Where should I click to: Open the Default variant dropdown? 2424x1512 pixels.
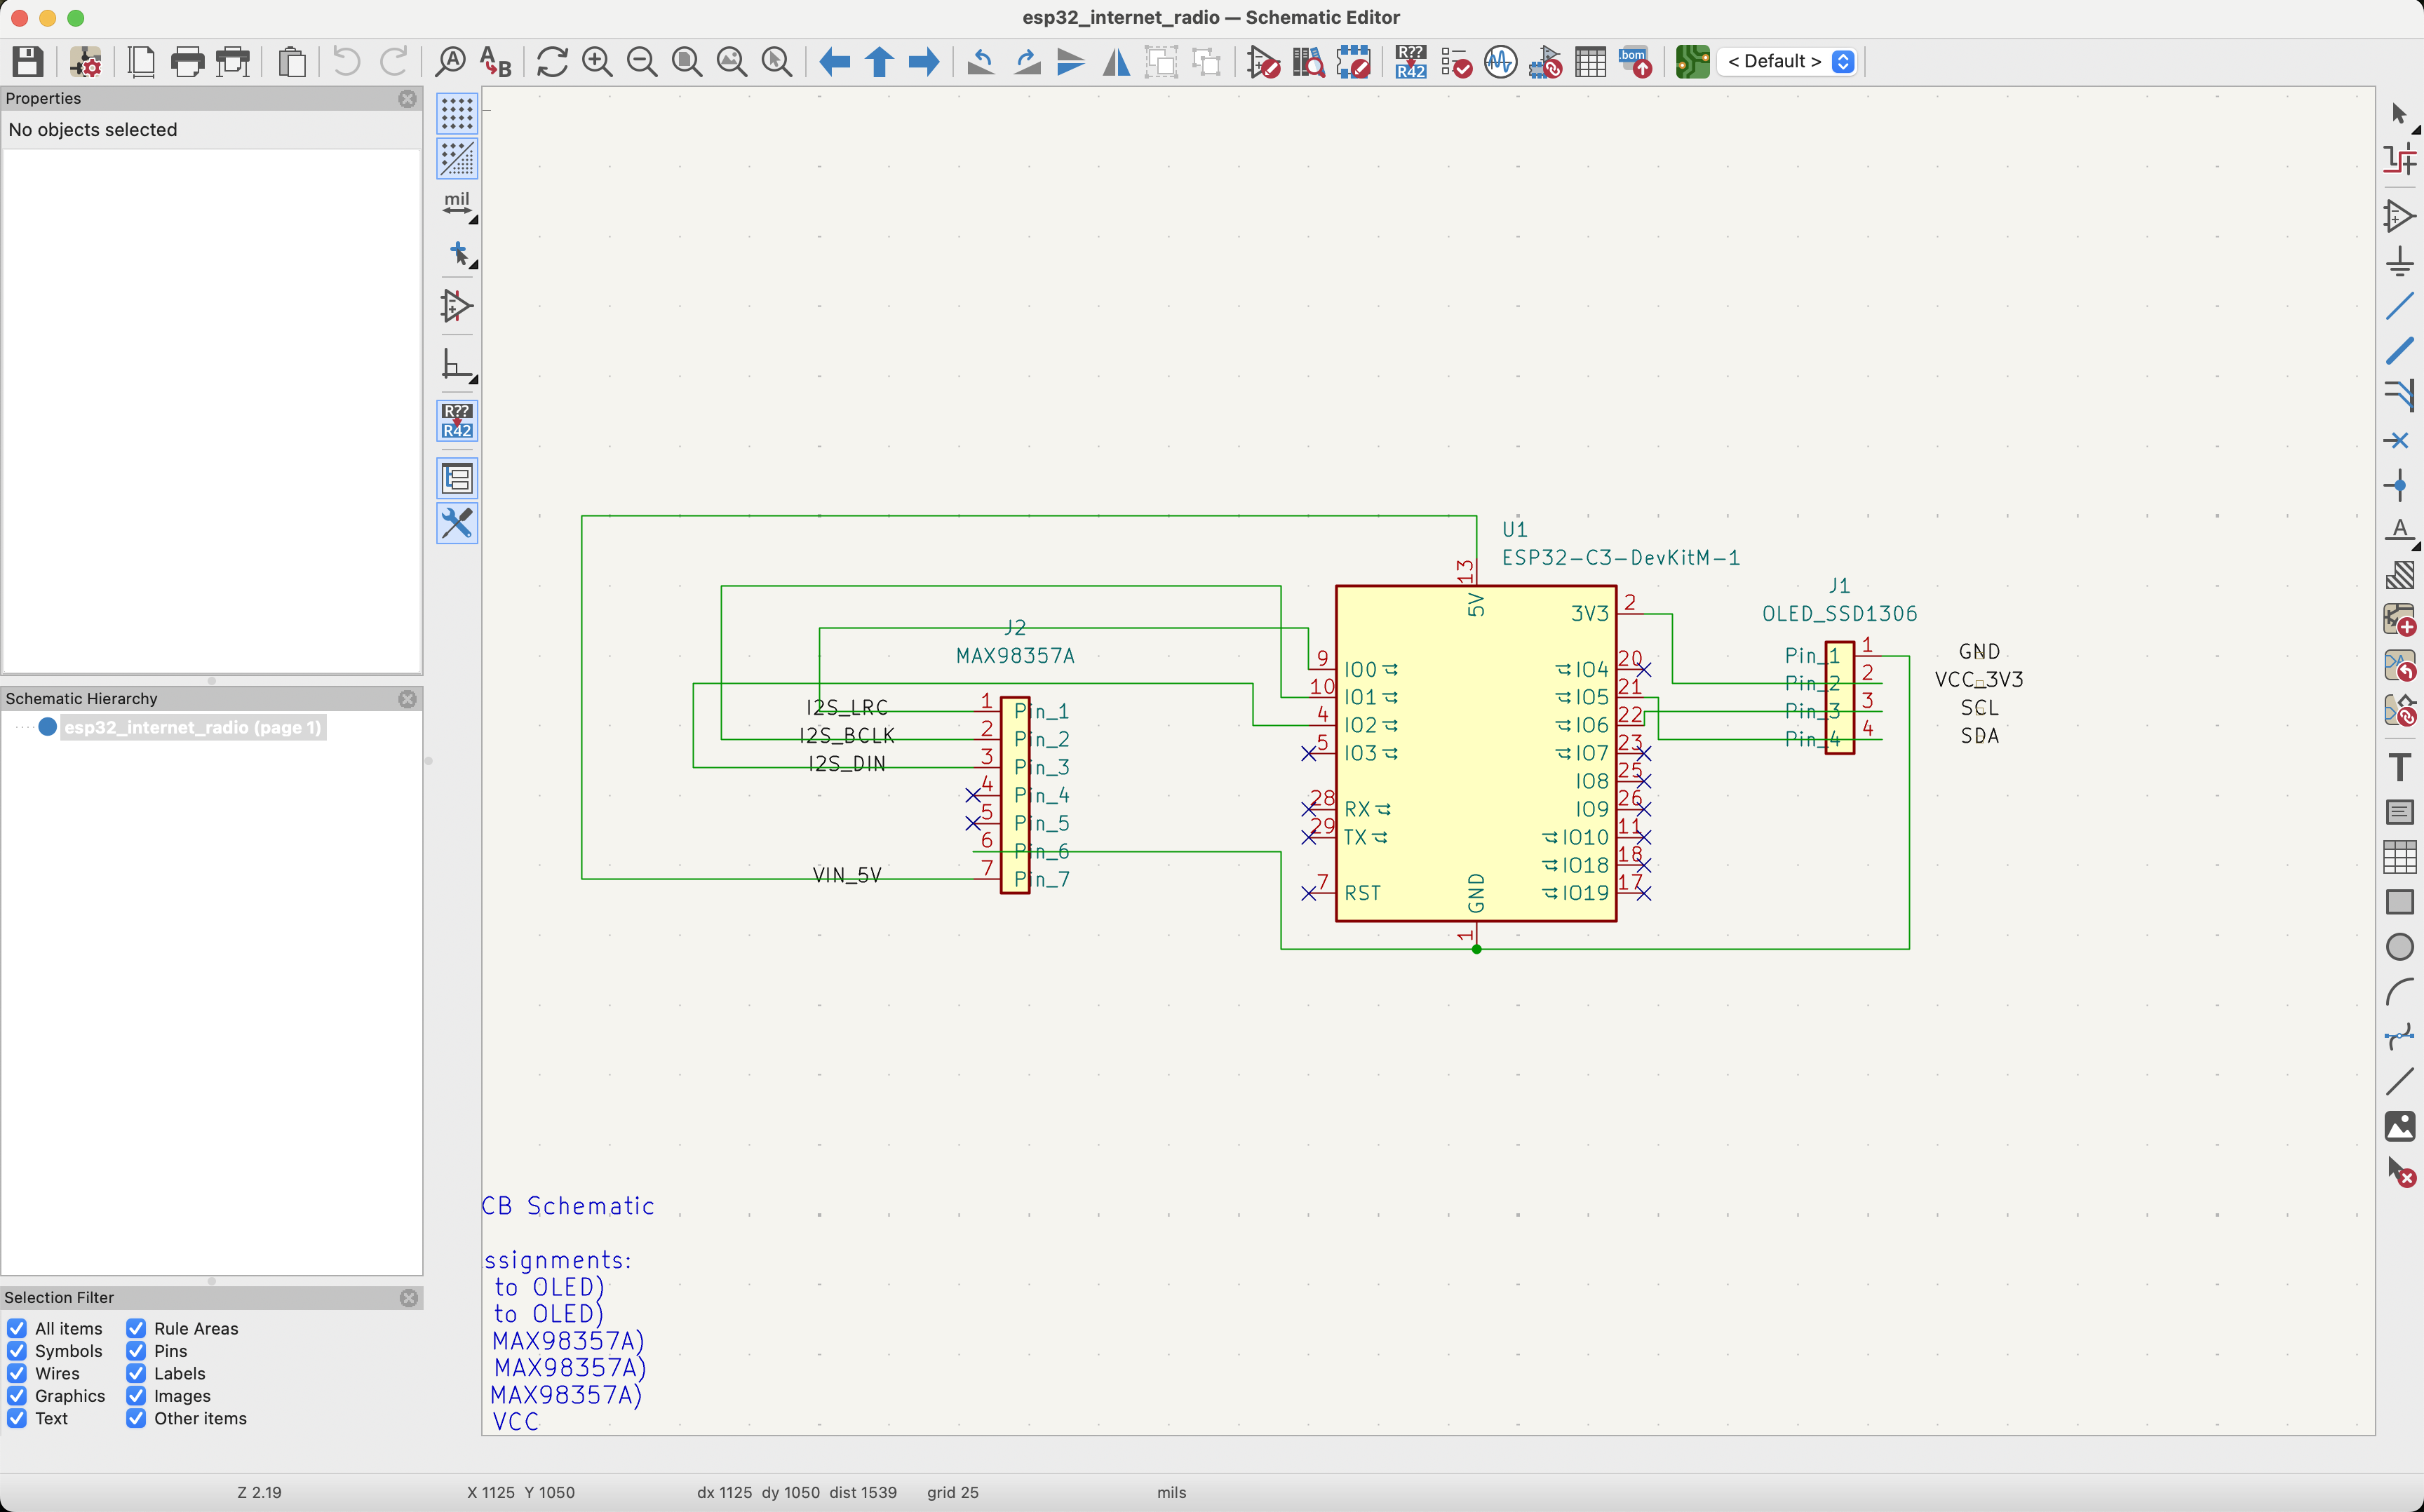(1788, 61)
